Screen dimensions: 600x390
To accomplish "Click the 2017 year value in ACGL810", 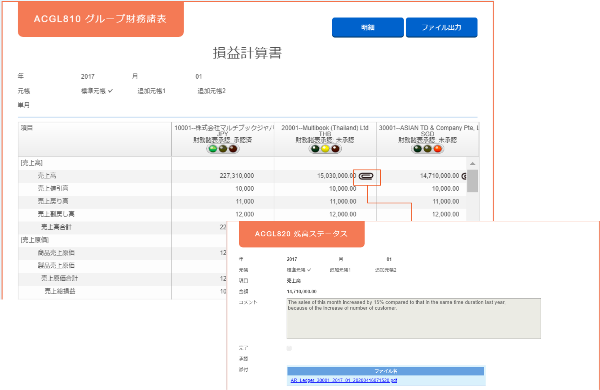I will click(x=88, y=76).
